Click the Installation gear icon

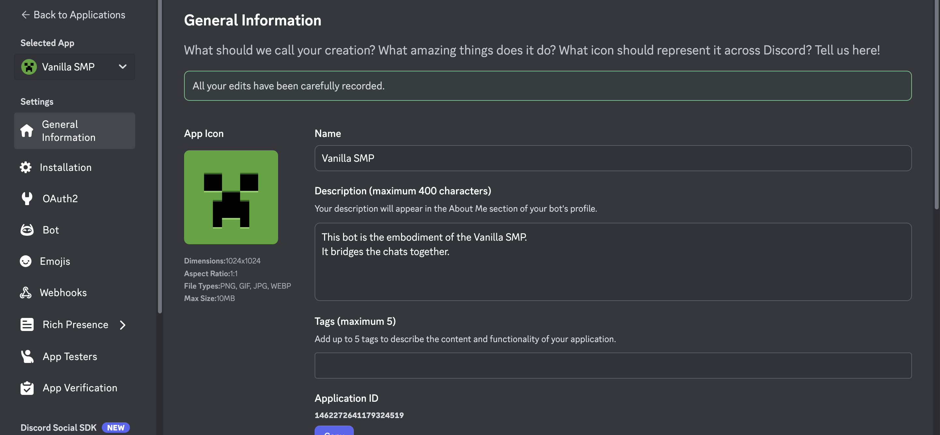point(27,167)
